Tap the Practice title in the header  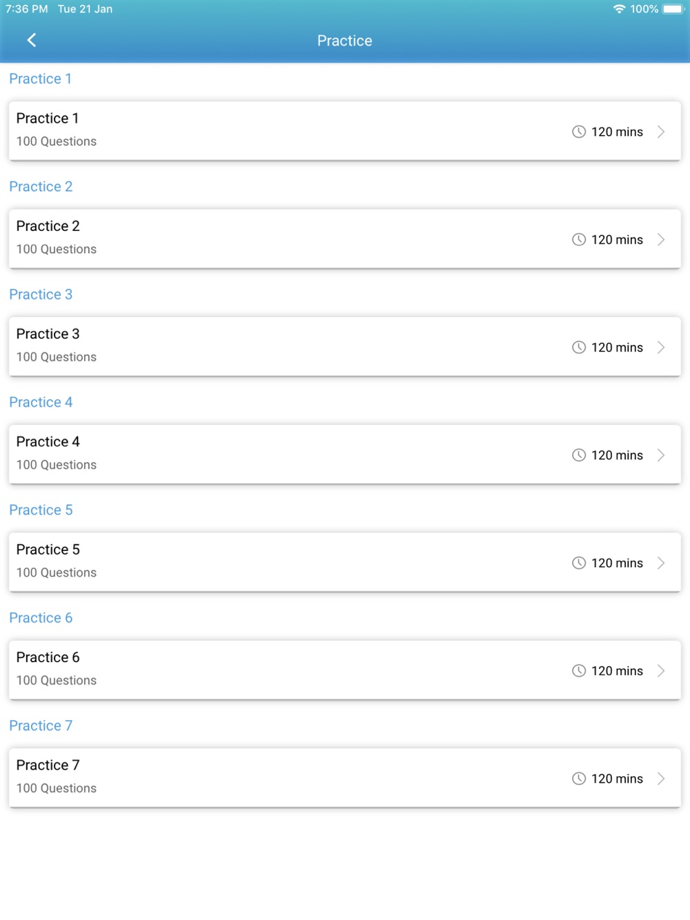coord(345,41)
